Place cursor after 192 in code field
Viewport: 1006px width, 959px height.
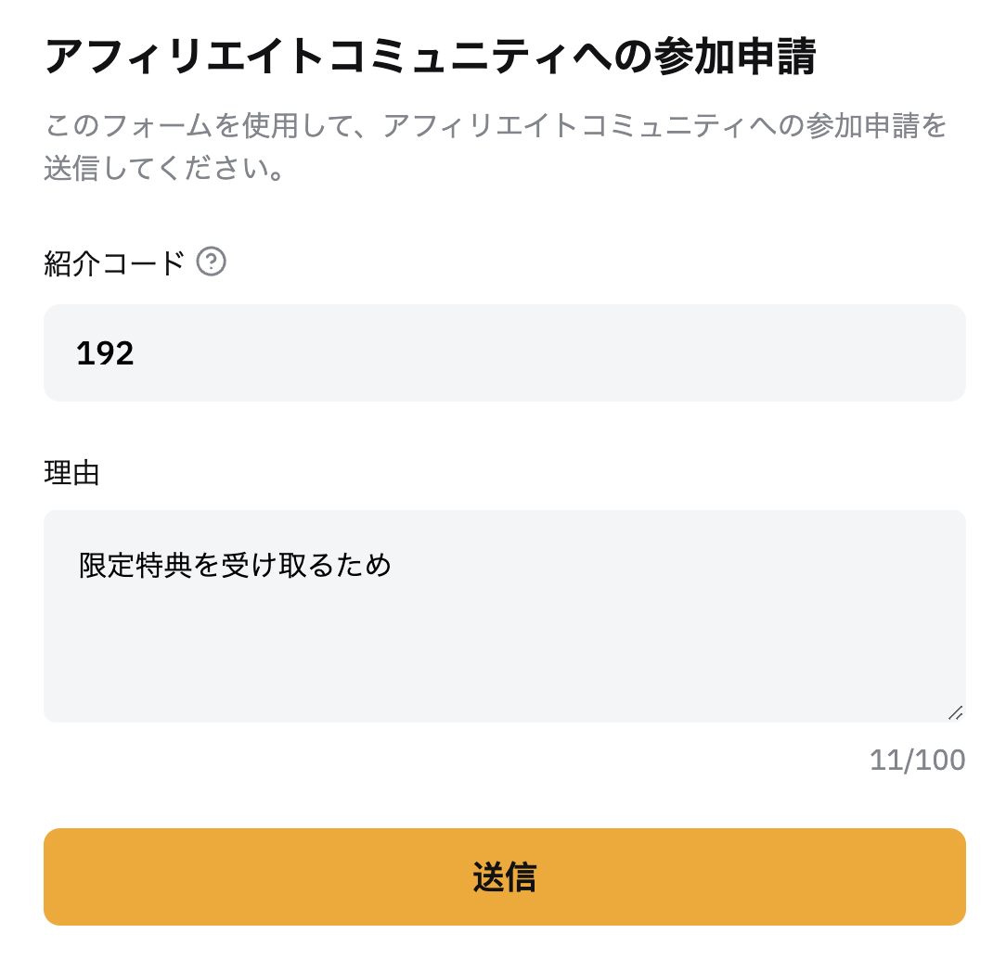pos(135,353)
